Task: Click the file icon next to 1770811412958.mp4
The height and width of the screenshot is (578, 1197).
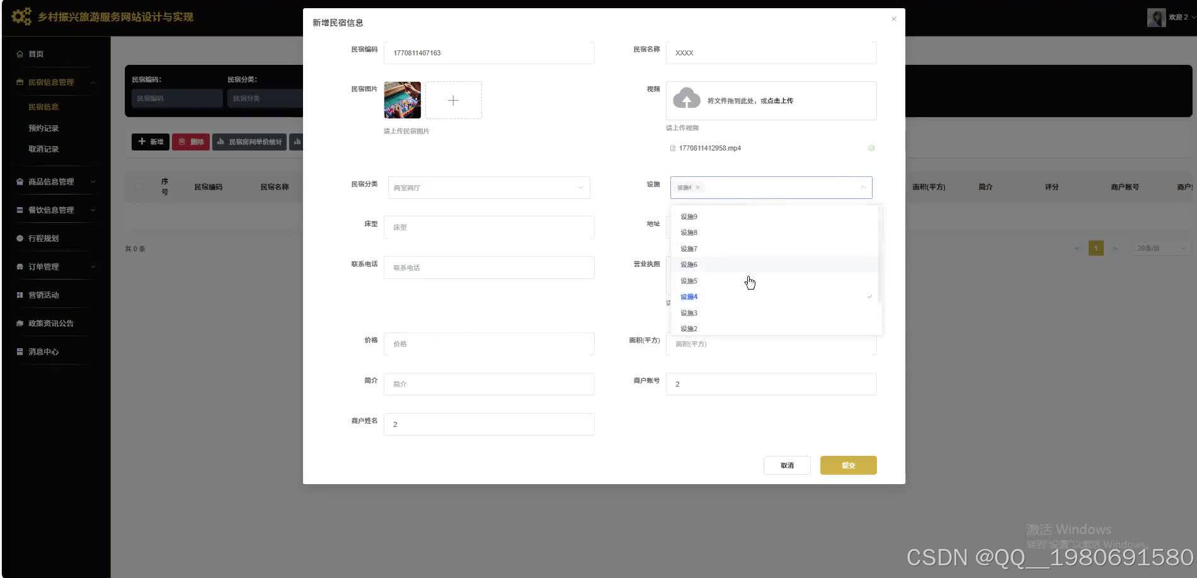Action: tap(672, 149)
